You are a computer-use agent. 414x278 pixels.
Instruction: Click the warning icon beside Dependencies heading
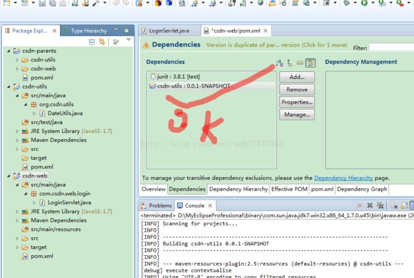pyautogui.click(x=146, y=45)
